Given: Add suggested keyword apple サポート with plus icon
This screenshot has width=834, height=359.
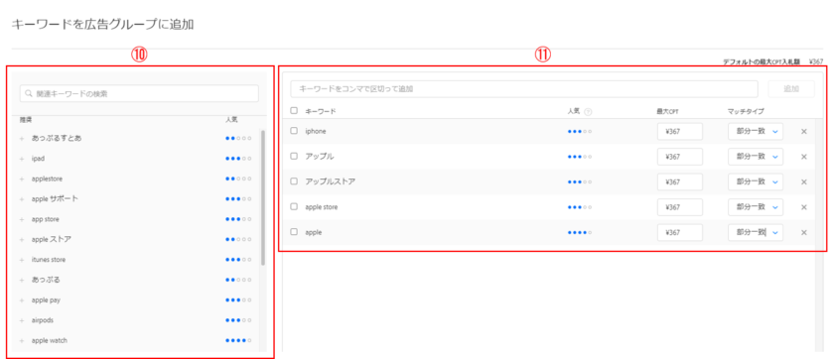Looking at the screenshot, I should (x=22, y=199).
